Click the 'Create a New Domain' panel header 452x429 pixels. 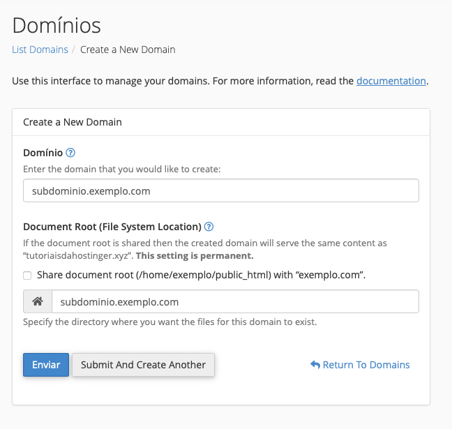click(x=221, y=122)
